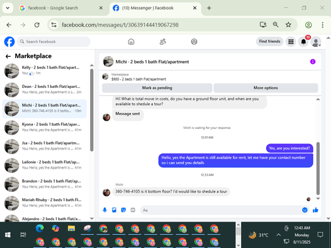Click install app icon in address bar
This screenshot has width=331, height=248.
[263, 24]
